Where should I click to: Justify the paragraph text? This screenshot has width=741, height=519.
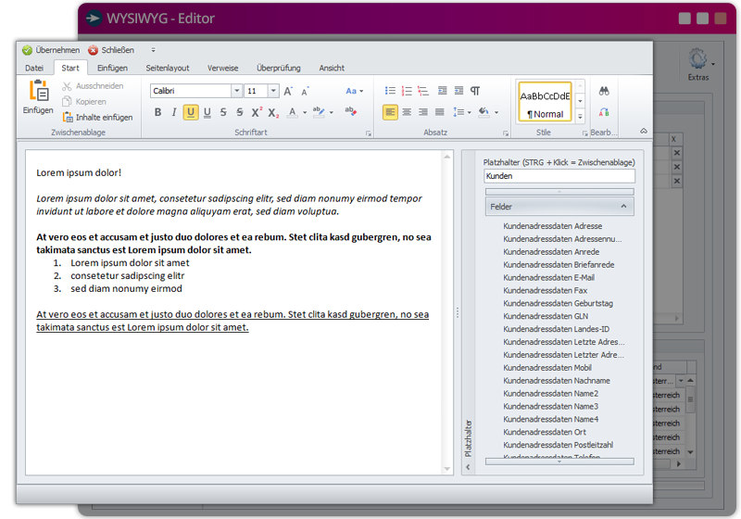439,112
